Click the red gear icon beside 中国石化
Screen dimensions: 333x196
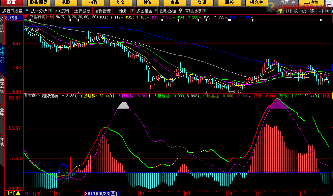(x=26, y=16)
